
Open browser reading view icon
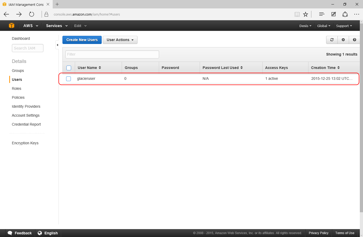297,14
